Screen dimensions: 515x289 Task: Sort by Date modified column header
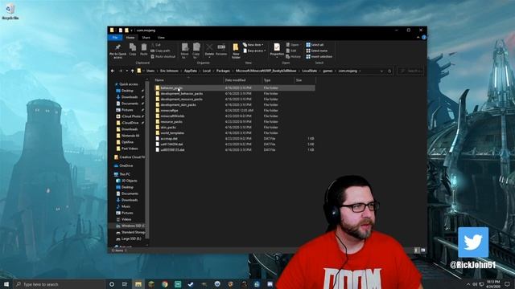(243, 80)
